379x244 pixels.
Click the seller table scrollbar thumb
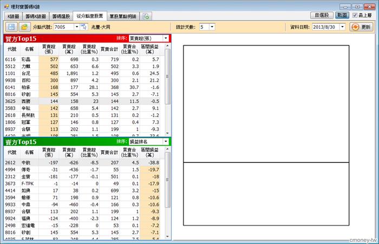pyautogui.click(x=167, y=179)
